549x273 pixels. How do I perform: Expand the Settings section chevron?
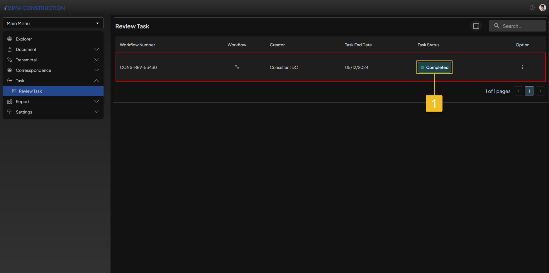coord(96,112)
